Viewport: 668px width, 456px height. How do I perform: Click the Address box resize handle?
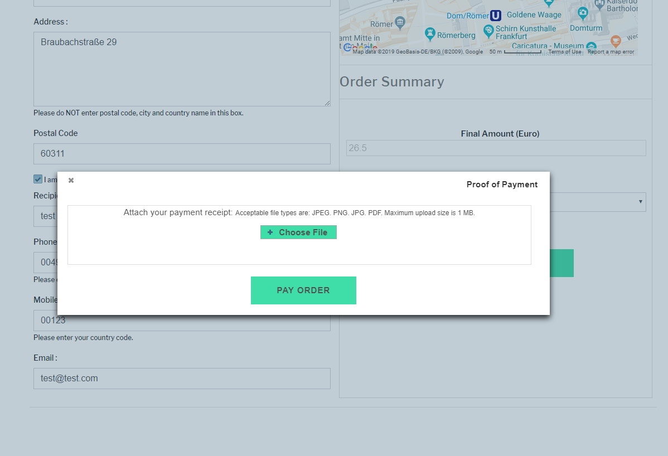coord(327,103)
